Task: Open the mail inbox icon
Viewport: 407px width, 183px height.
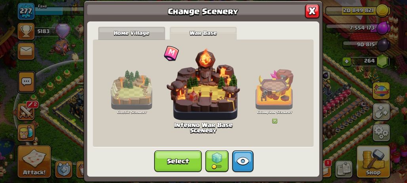Action: pos(26,51)
